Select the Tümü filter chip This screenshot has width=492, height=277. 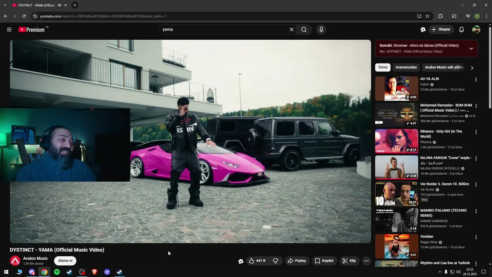pyautogui.click(x=383, y=67)
